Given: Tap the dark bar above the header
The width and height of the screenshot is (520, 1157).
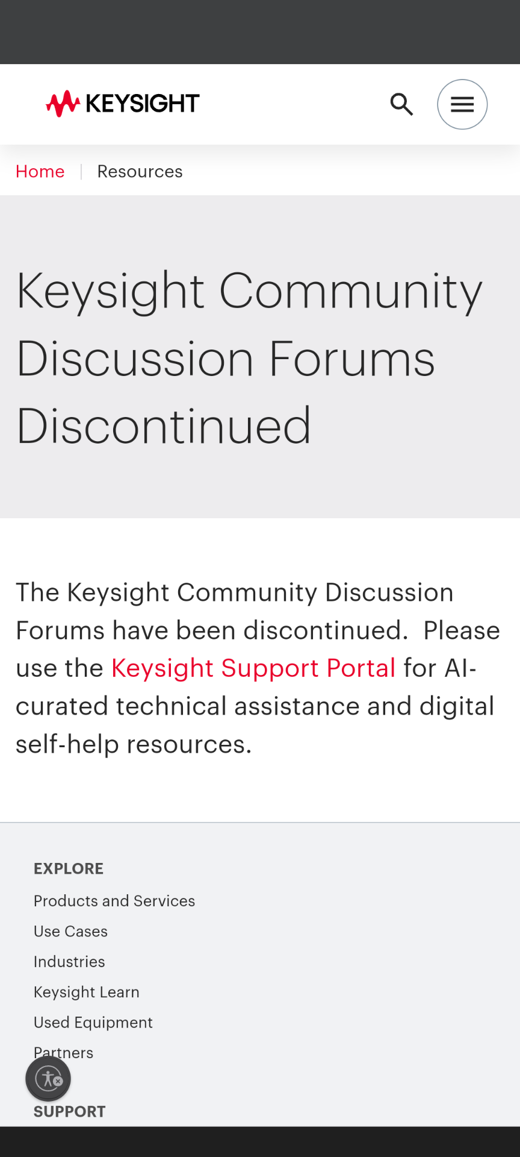Looking at the screenshot, I should point(260,32).
